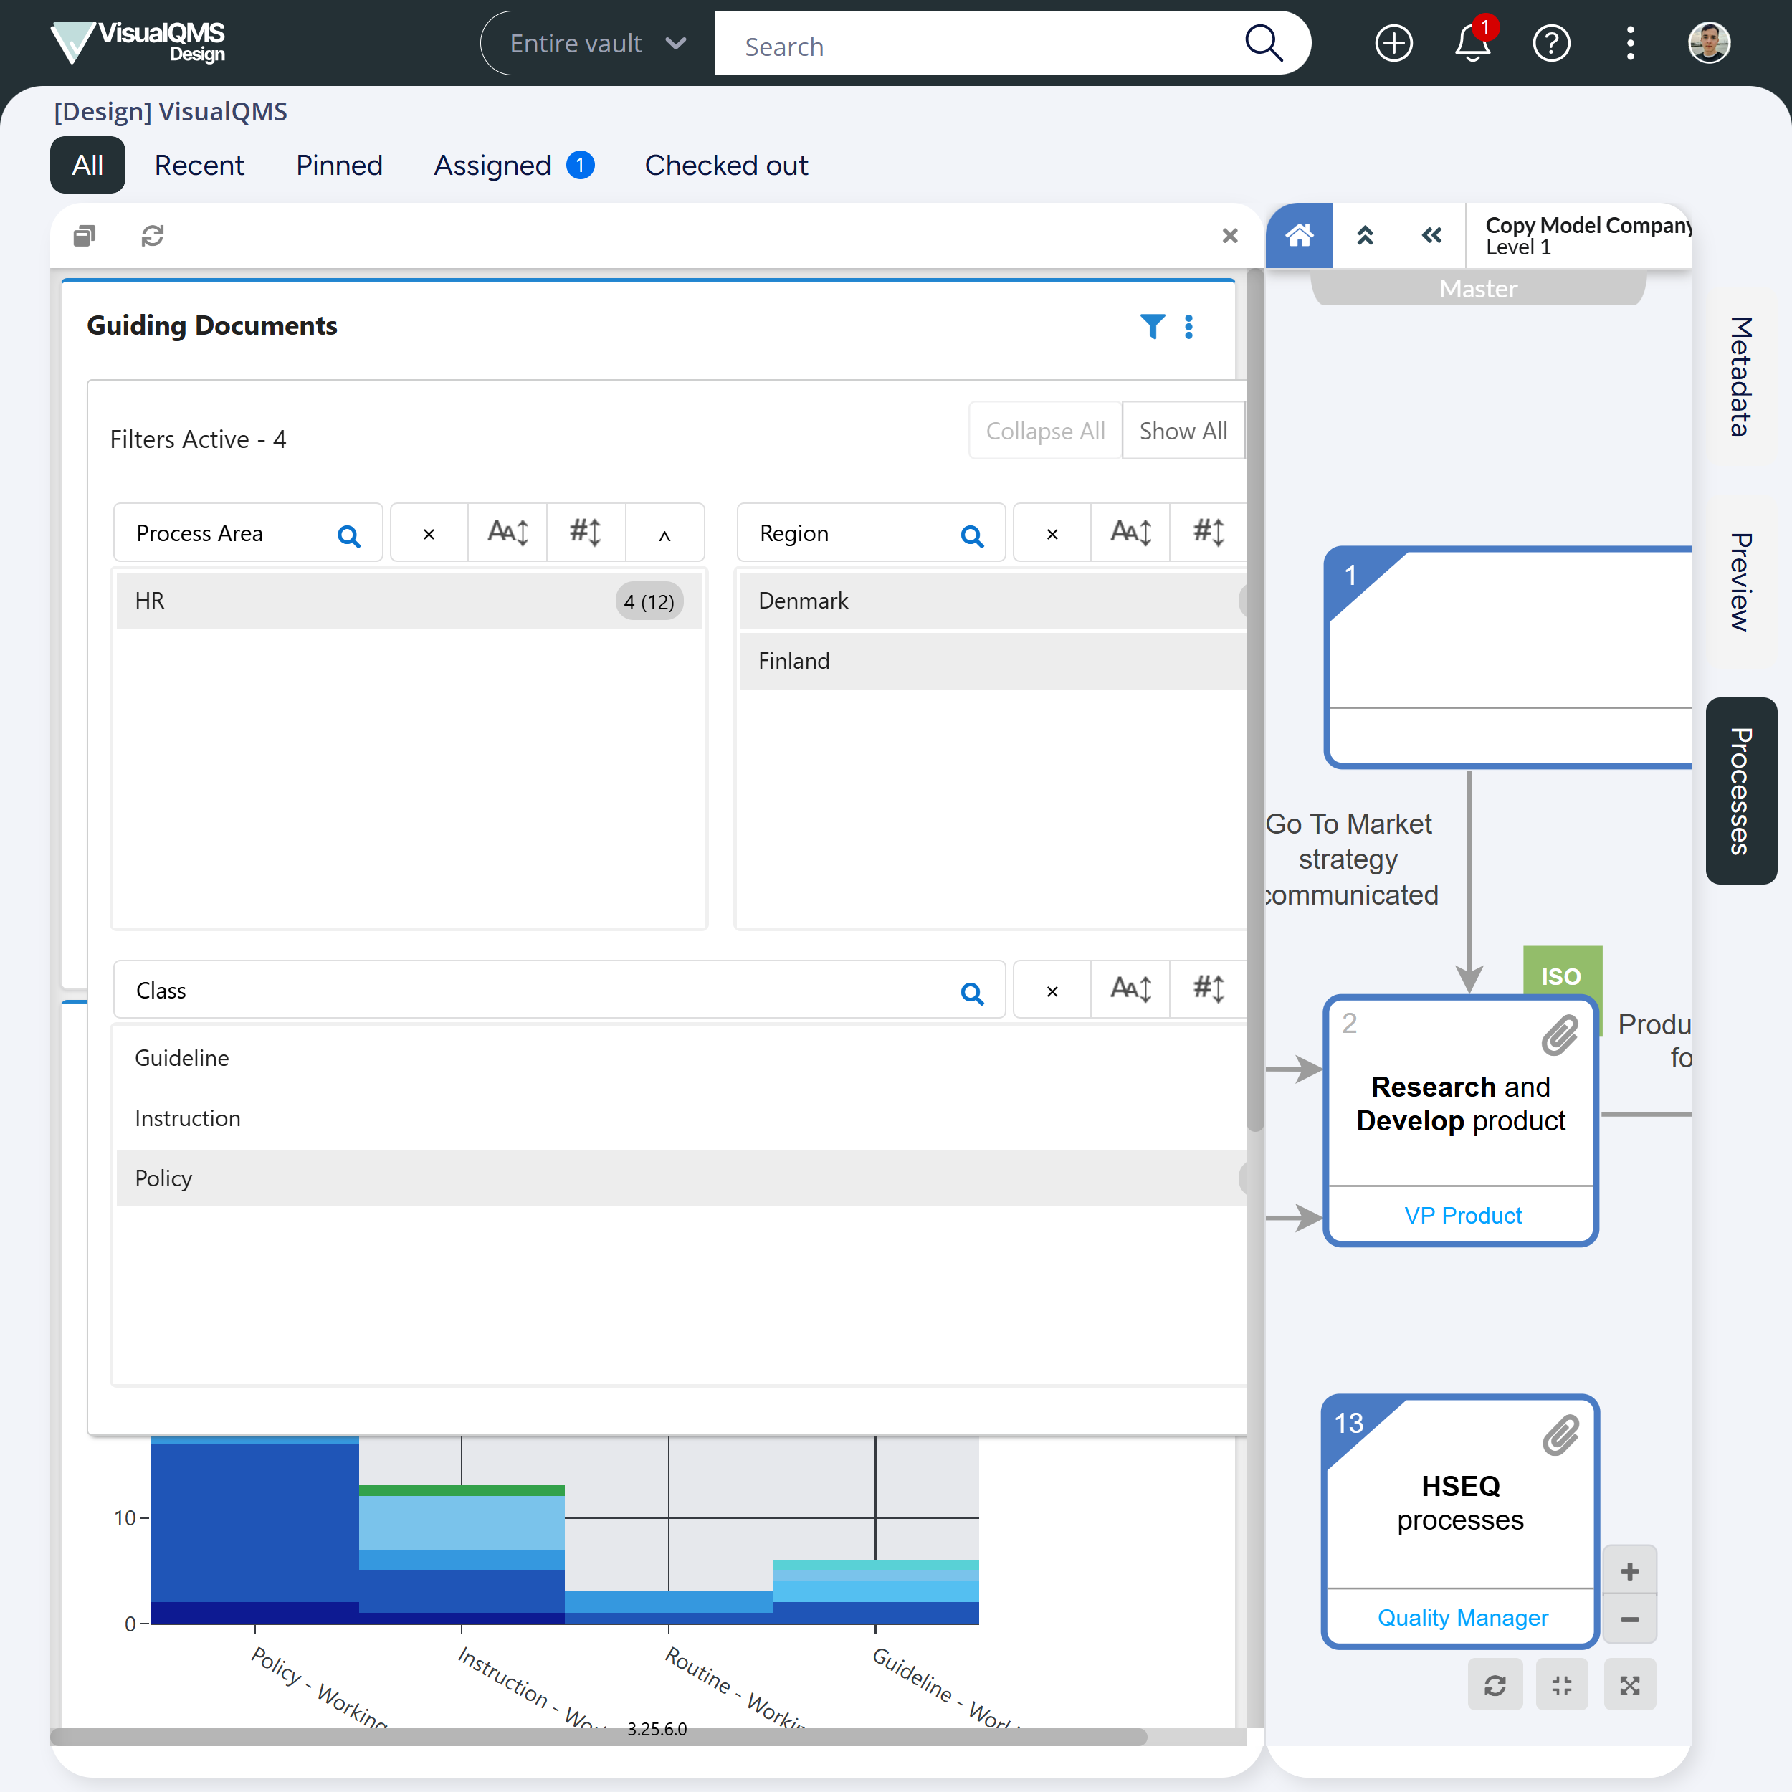Open the help question mark icon
The height and width of the screenshot is (1792, 1792).
click(1551, 44)
